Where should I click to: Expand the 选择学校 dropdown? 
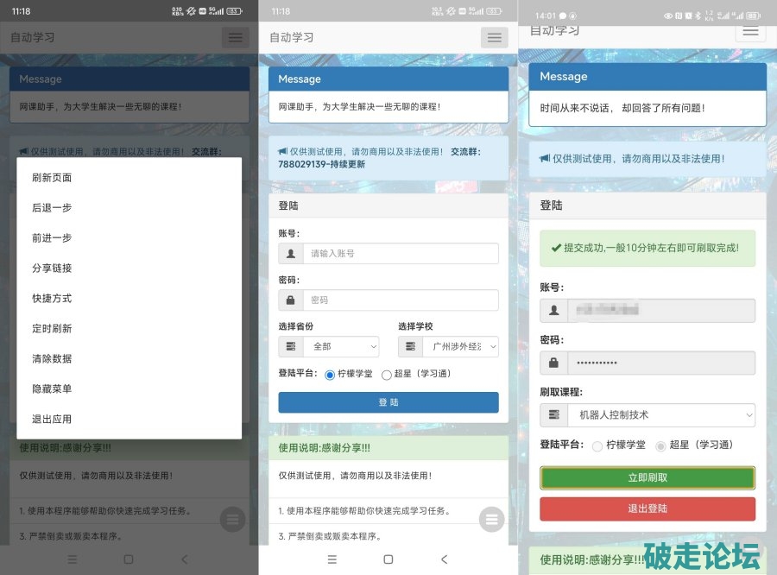click(459, 346)
